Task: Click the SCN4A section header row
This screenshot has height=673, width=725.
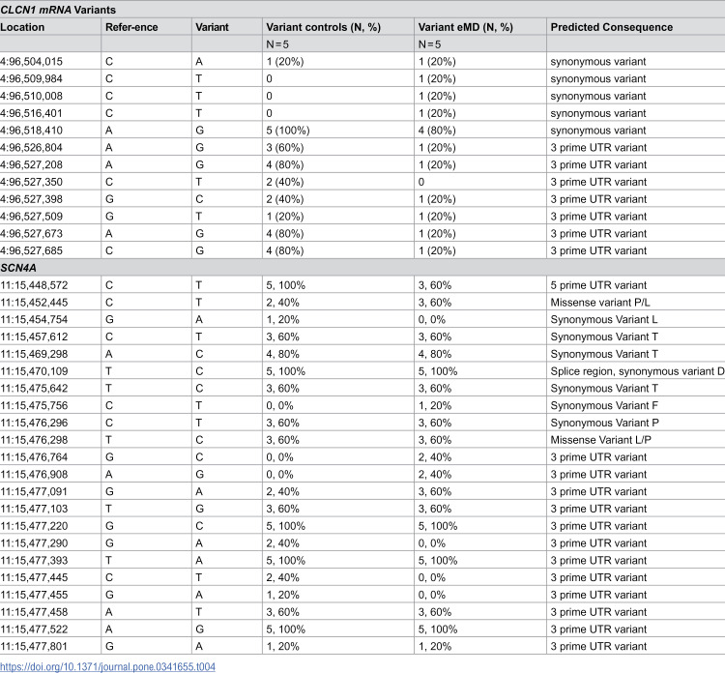Action: tap(362, 268)
